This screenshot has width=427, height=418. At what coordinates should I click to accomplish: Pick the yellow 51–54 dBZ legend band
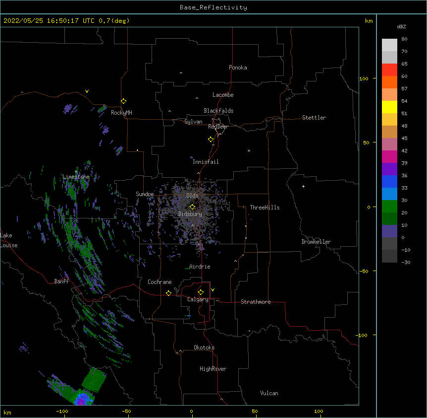[x=389, y=107]
